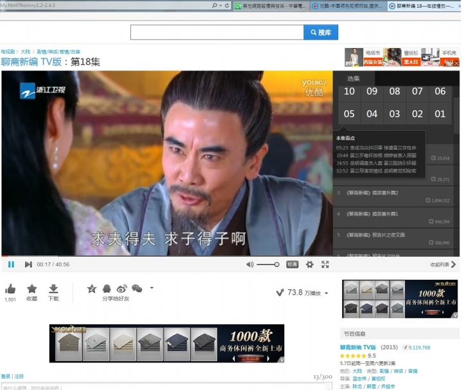The width and height of the screenshot is (462, 390).
Task: Open 聊斋新编 TV版 title link
Action: (31, 61)
